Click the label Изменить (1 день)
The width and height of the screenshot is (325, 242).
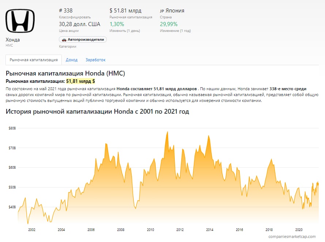pyautogui.click(x=125, y=31)
